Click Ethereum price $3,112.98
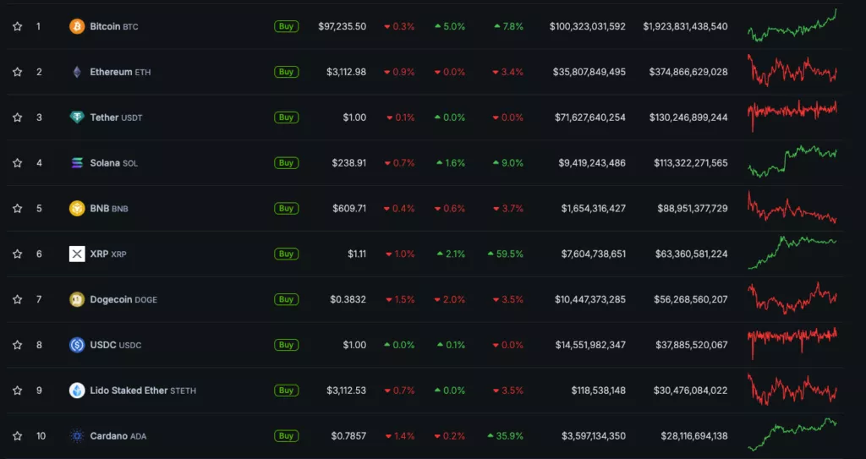This screenshot has width=866, height=459. tap(346, 72)
